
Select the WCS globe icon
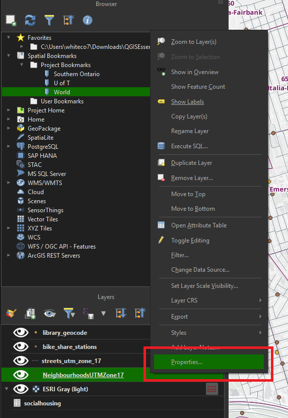pyautogui.click(x=21, y=237)
